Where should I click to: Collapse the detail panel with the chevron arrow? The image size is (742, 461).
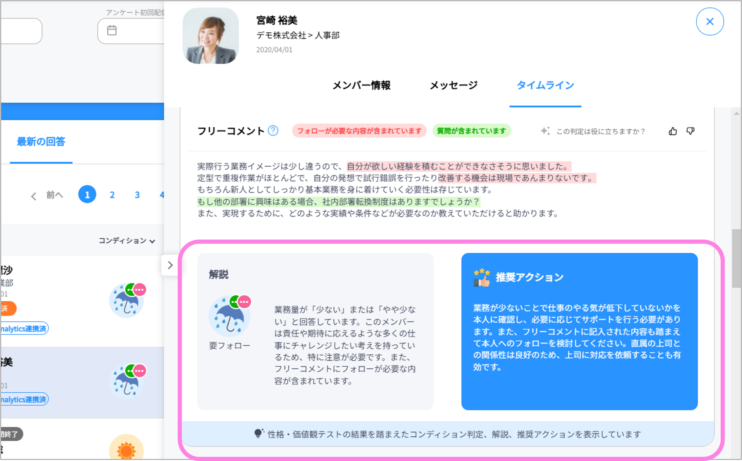coord(170,265)
